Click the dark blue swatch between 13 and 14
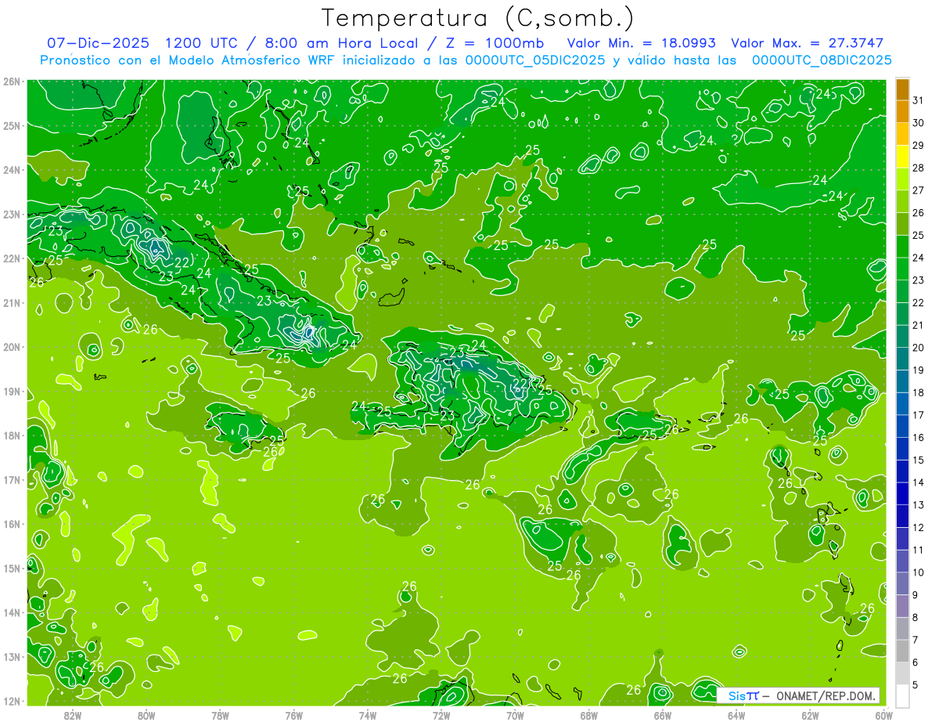This screenshot has height=726, width=939. (x=902, y=493)
